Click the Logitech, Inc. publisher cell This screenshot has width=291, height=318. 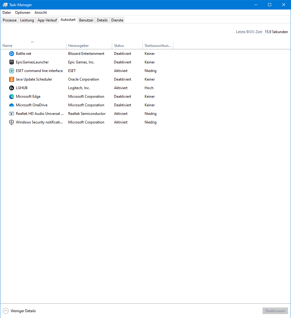pos(79,88)
